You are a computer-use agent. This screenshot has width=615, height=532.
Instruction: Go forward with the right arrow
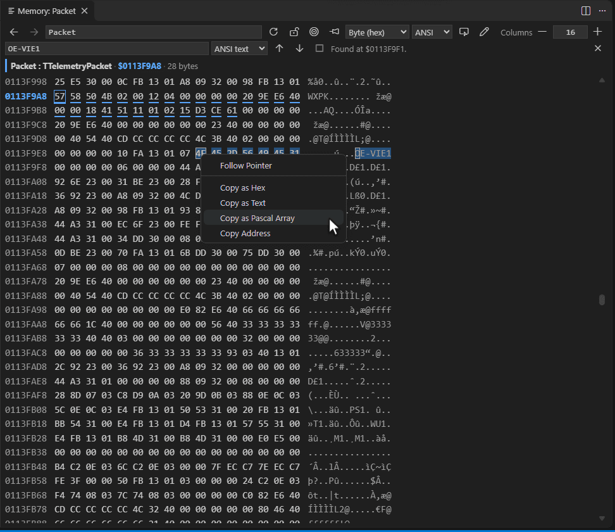pyautogui.click(x=34, y=32)
